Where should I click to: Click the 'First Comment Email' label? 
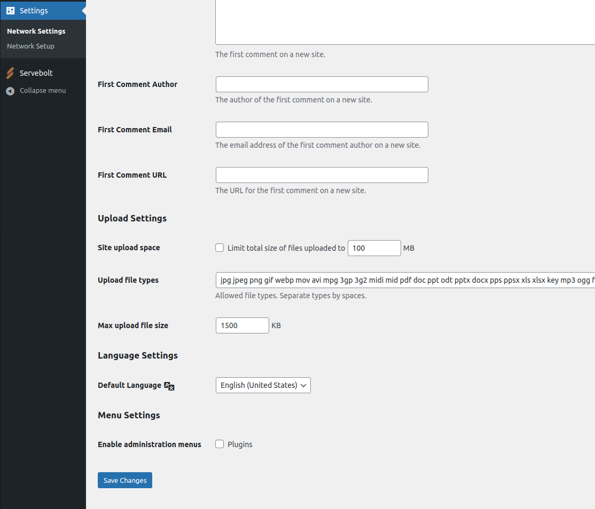135,130
